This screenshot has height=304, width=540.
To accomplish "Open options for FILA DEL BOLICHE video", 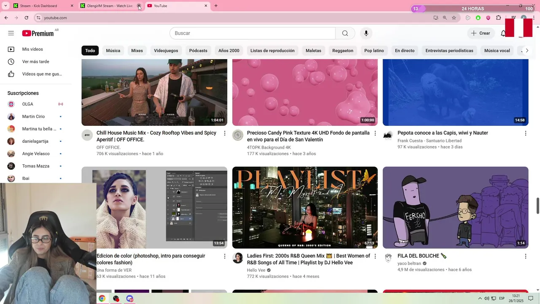I will pos(526,256).
